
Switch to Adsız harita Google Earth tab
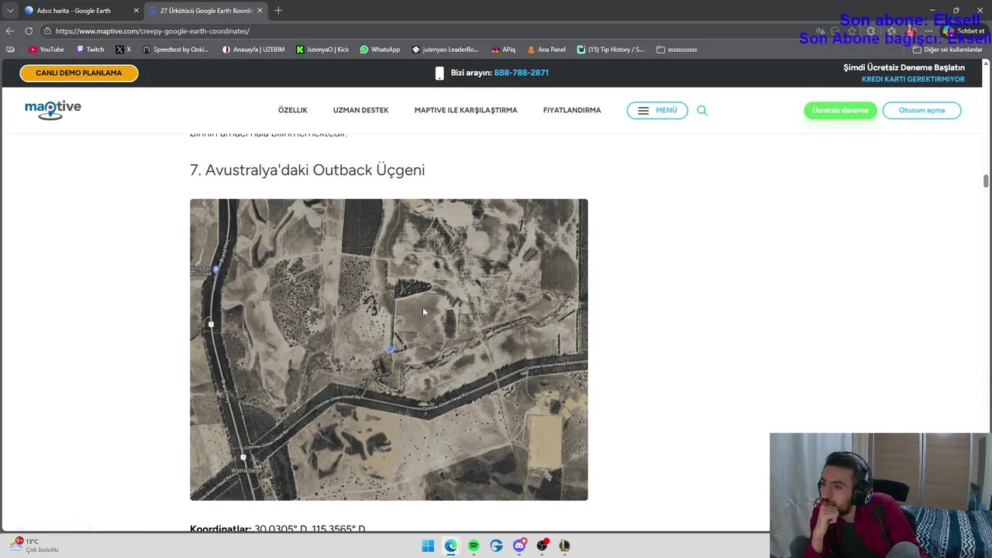pos(74,11)
